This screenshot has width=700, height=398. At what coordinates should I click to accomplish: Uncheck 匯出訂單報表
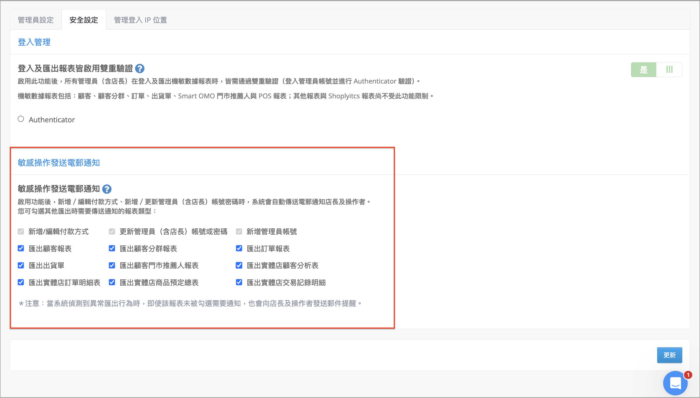239,248
